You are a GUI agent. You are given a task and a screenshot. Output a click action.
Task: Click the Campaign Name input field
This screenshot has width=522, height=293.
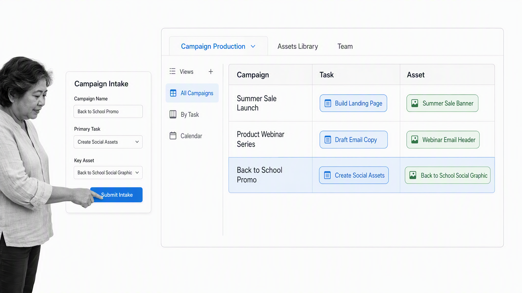pyautogui.click(x=108, y=111)
